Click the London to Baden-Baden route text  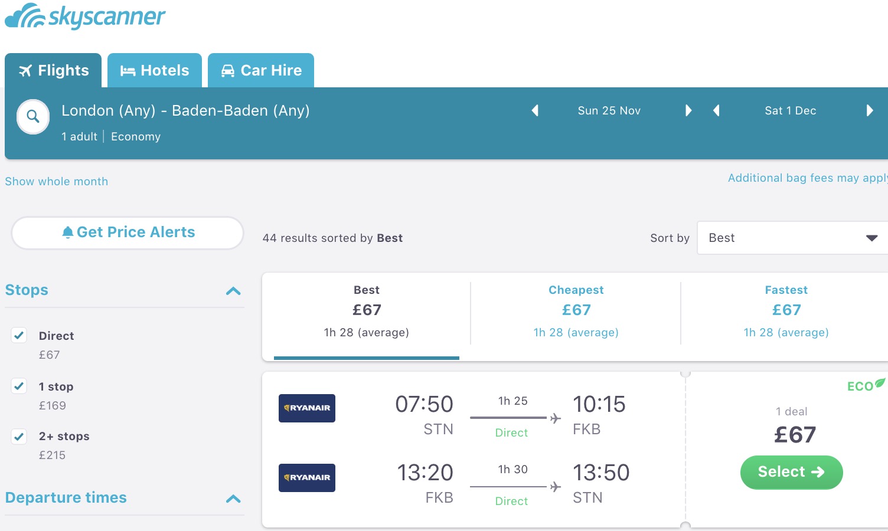click(185, 110)
